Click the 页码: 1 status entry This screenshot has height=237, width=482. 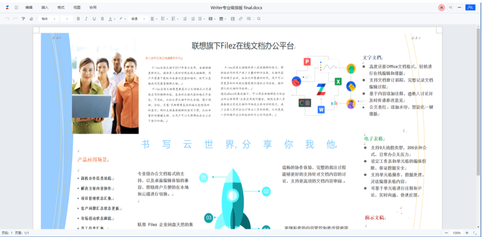coord(8,233)
